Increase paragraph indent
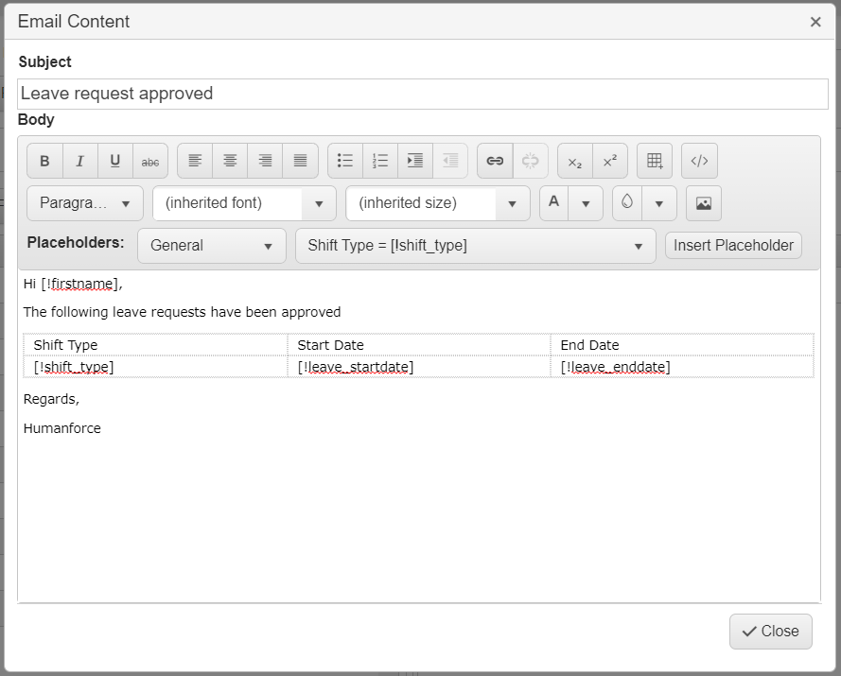The width and height of the screenshot is (841, 676). pyautogui.click(x=415, y=161)
